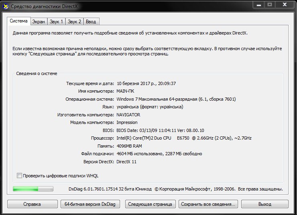The height and width of the screenshot is (215, 297).
Task: Click the Справка button
Action: tap(32, 204)
